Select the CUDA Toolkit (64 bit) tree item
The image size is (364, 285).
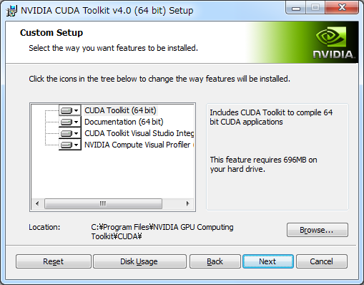click(x=120, y=110)
